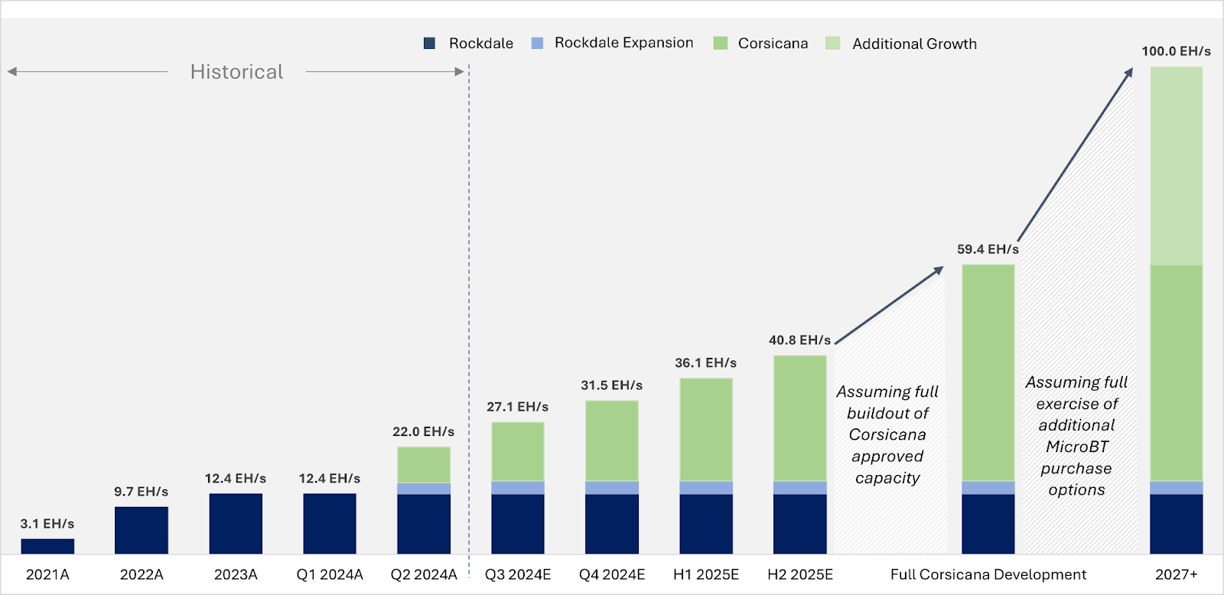Screen dimensions: 1224x595
Task: Click the 9.7 EH/s data label
Action: 142,492
